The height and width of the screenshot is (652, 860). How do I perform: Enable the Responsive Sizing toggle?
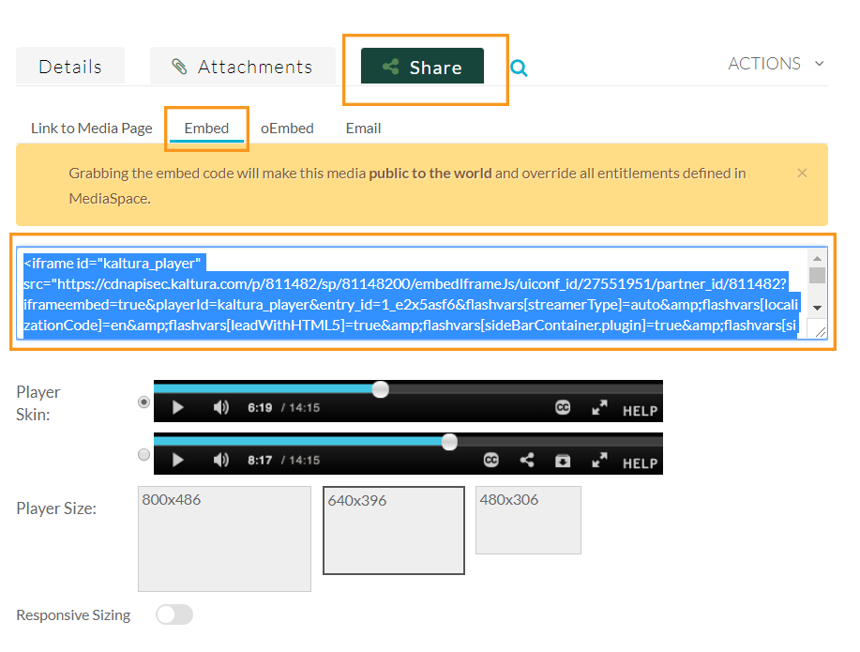[174, 614]
